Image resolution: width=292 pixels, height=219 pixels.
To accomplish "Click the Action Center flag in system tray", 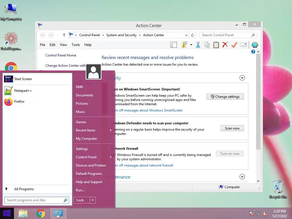I will pyautogui.click(x=251, y=213).
